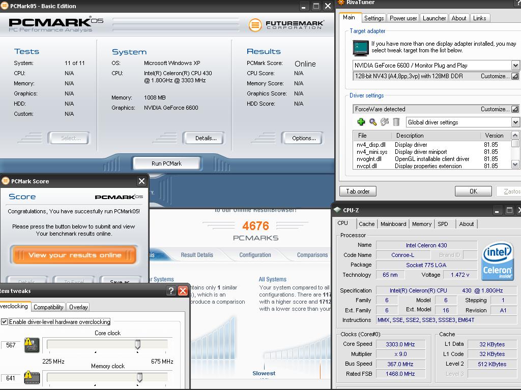Select the nvcpl.dll row in driver list
521x390 pixels.
[x=431, y=166]
